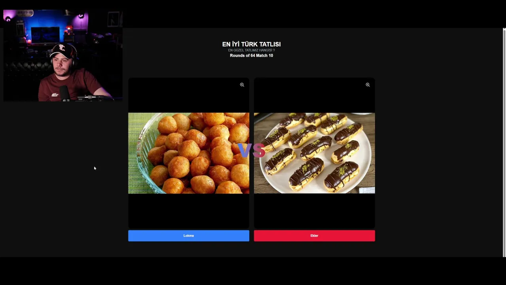Open the magnifier icon on the Ekler card
The width and height of the screenshot is (506, 285).
pos(368,85)
